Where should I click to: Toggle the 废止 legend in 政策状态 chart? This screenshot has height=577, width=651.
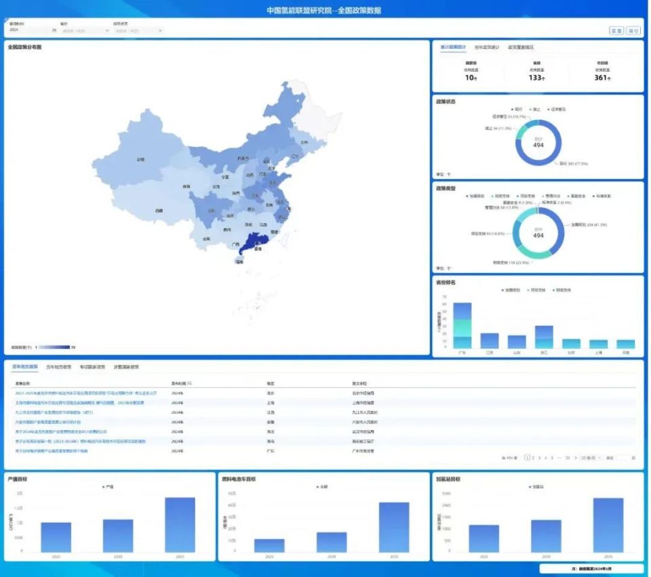point(535,110)
